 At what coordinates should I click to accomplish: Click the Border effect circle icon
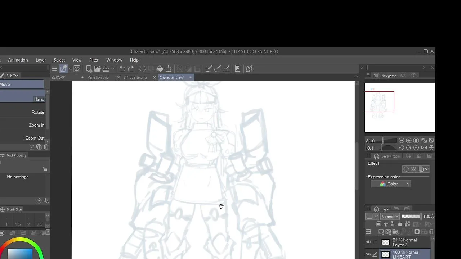406,169
